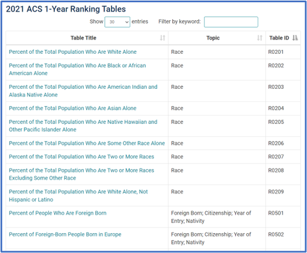The width and height of the screenshot is (307, 253).
Task: Open Two or More Races table R0207
Action: (82, 157)
